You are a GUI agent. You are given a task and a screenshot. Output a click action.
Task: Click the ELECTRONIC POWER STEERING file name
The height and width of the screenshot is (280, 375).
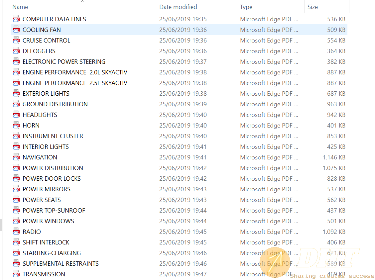click(x=64, y=62)
